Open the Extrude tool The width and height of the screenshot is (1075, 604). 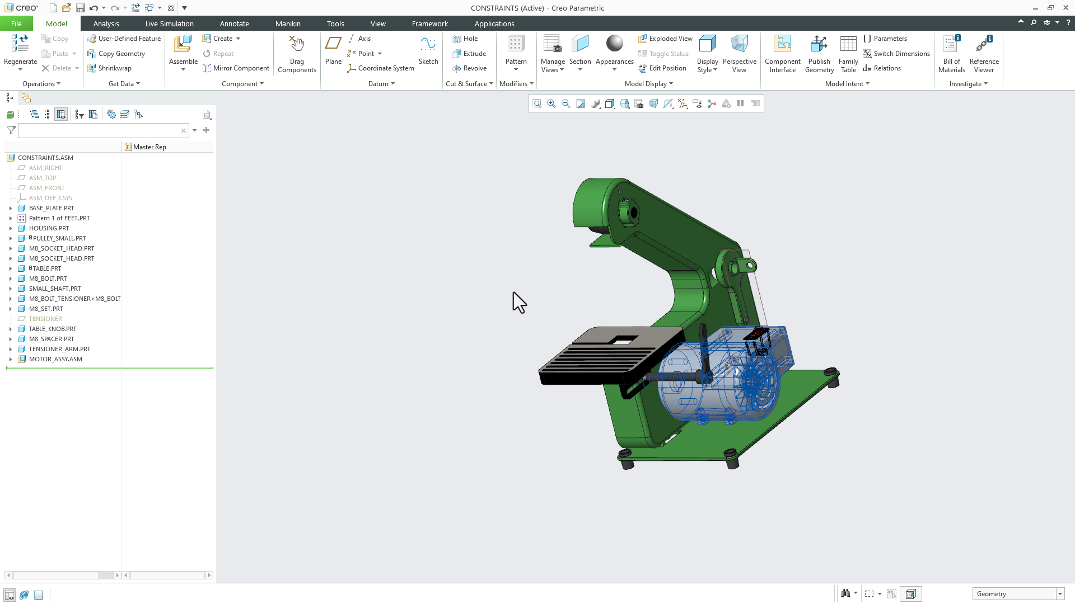tap(470, 53)
